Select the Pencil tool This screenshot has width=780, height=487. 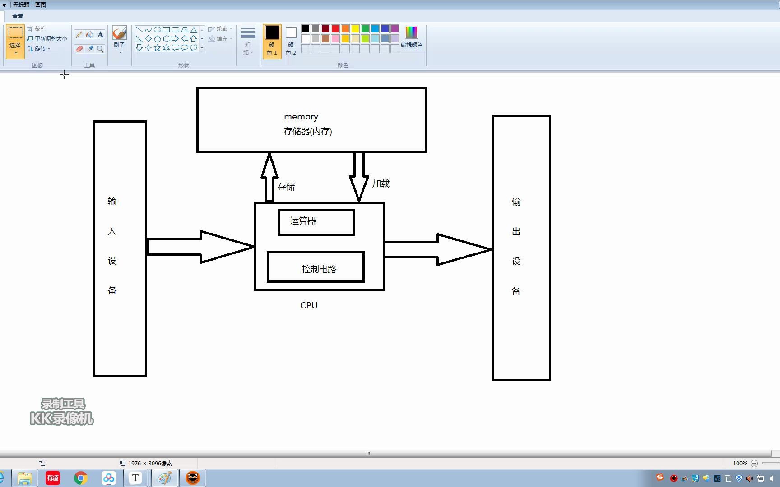coord(79,35)
